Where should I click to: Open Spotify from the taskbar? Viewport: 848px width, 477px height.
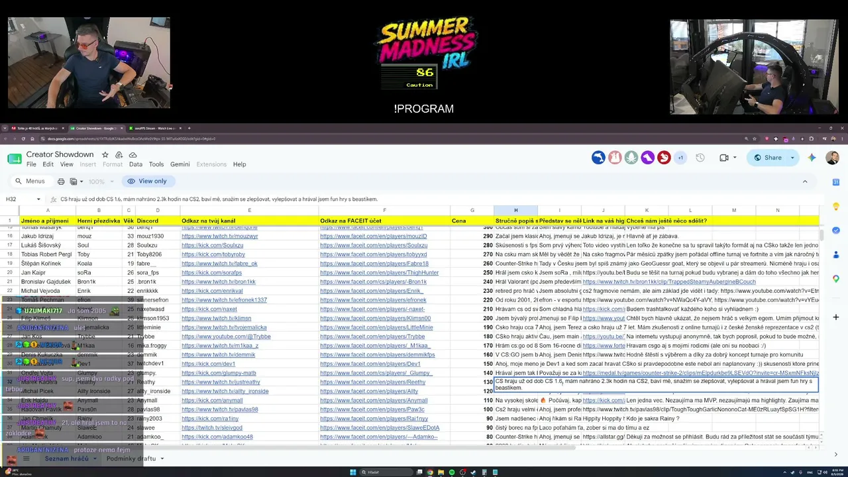coord(452,472)
